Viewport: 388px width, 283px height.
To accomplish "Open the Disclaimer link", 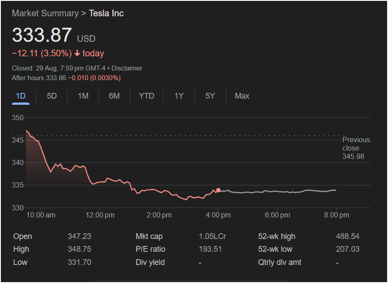I will 128,68.
